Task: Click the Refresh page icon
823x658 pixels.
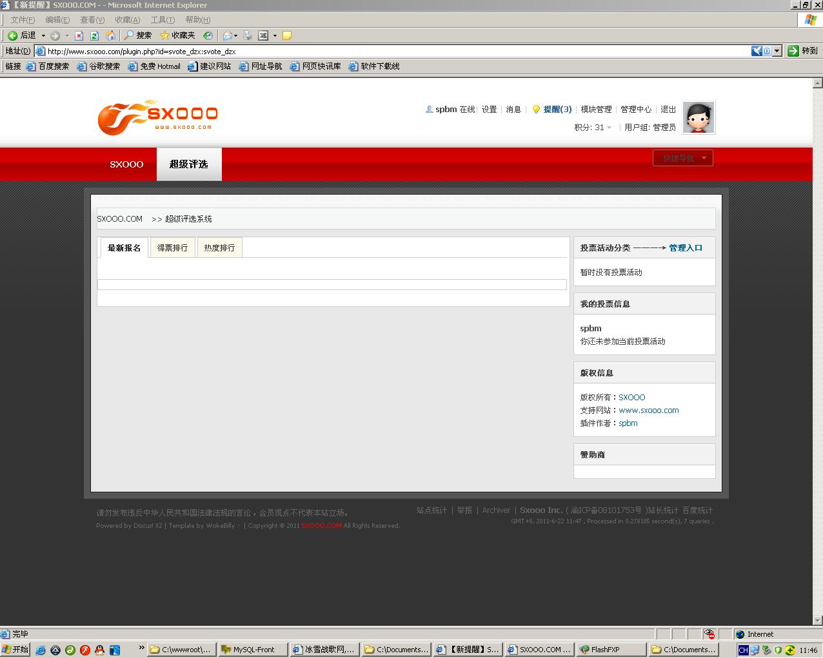Action: click(x=94, y=35)
